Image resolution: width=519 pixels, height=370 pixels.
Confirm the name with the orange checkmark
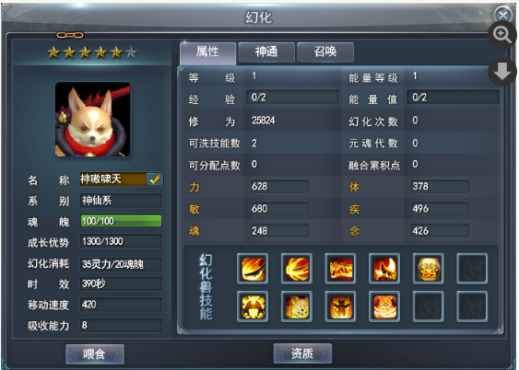point(155,179)
